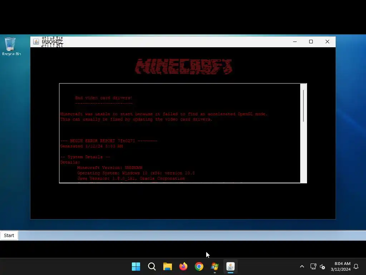This screenshot has height=275, width=366.
Task: Click the red Minecraft logo
Action: click(x=183, y=67)
